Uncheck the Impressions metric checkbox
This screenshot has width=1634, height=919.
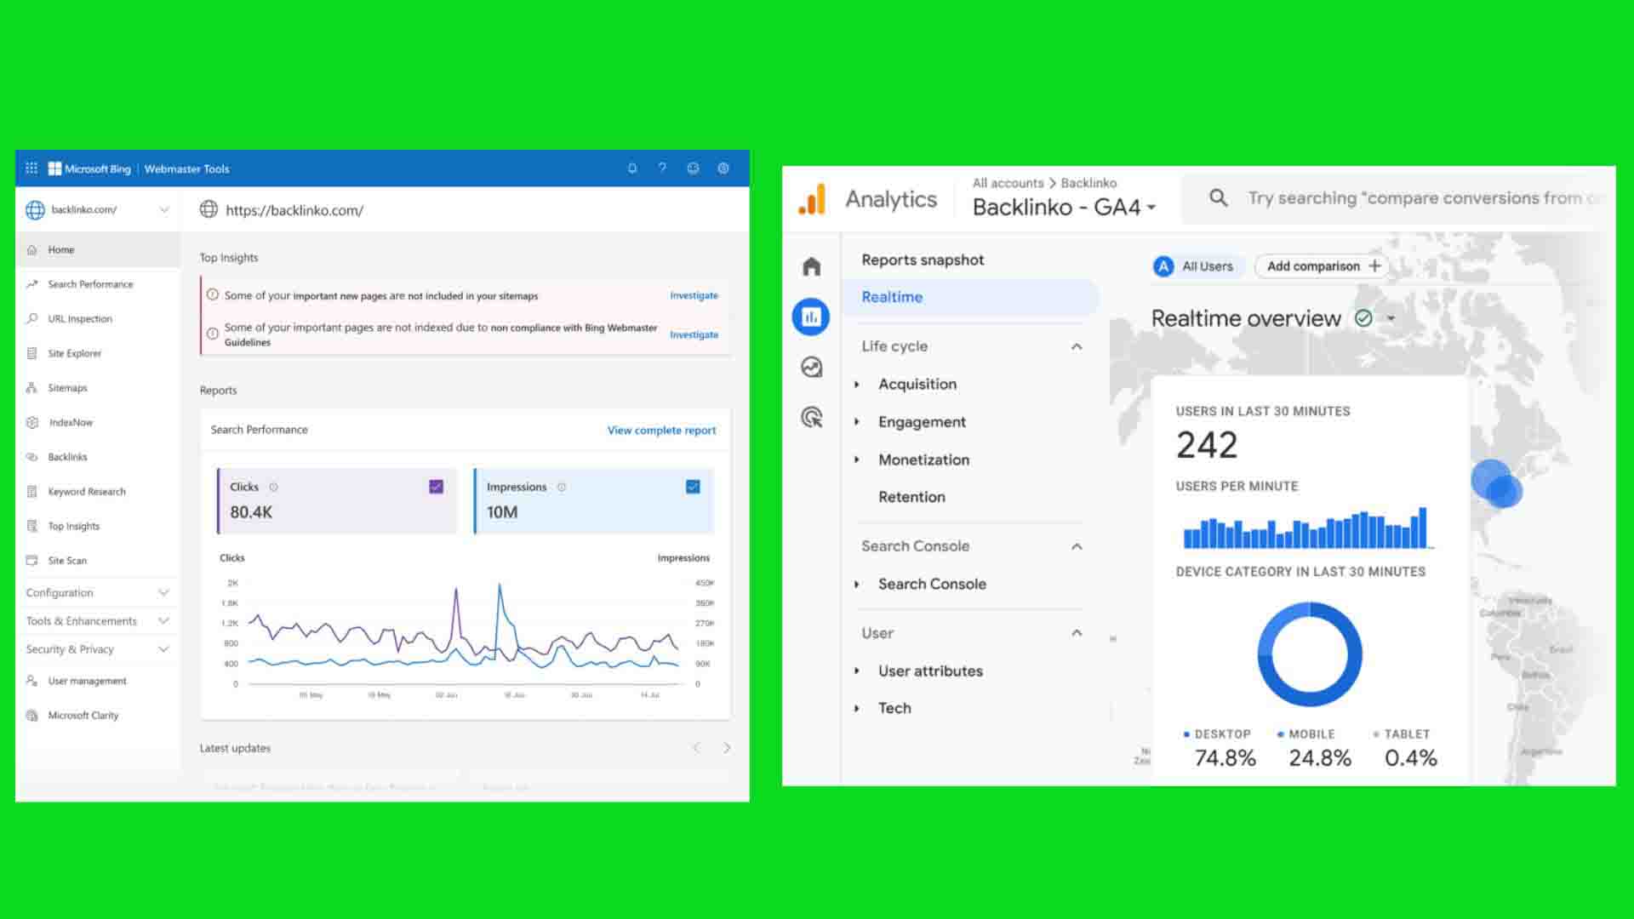(693, 487)
